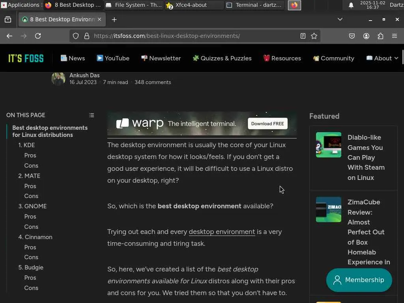Image resolution: width=404 pixels, height=303 pixels.
Task: Open Firefox hamburger application menu
Action: click(x=395, y=36)
